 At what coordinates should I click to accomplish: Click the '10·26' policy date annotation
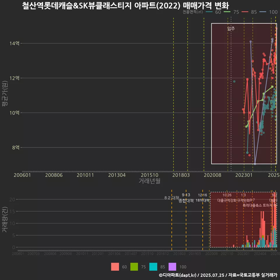227,195
